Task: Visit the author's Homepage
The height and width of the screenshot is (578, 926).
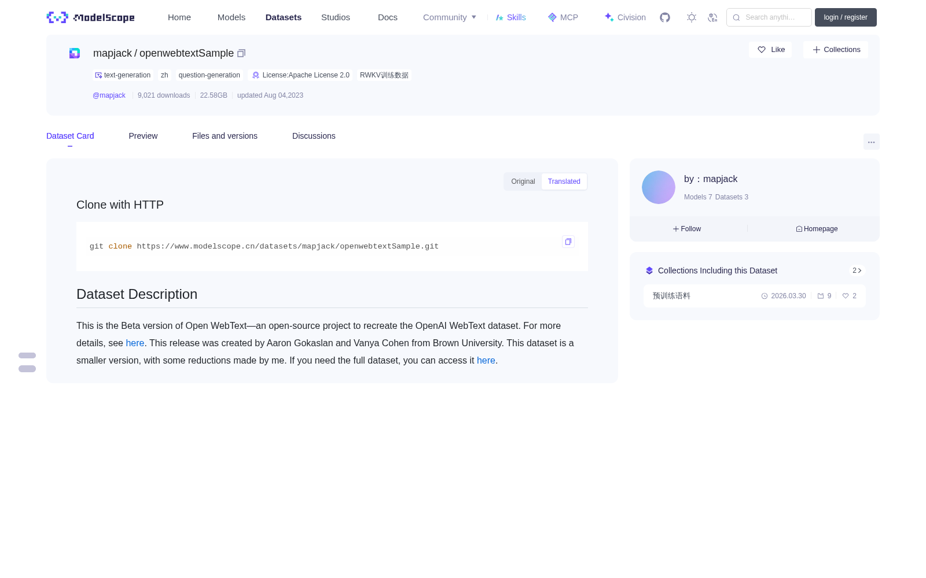Action: (817, 229)
